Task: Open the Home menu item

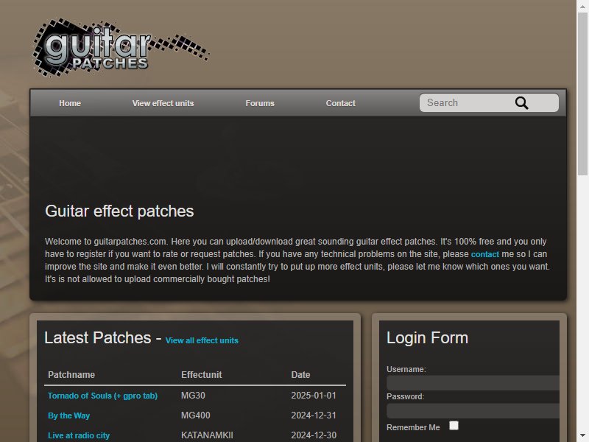Action: (x=70, y=103)
